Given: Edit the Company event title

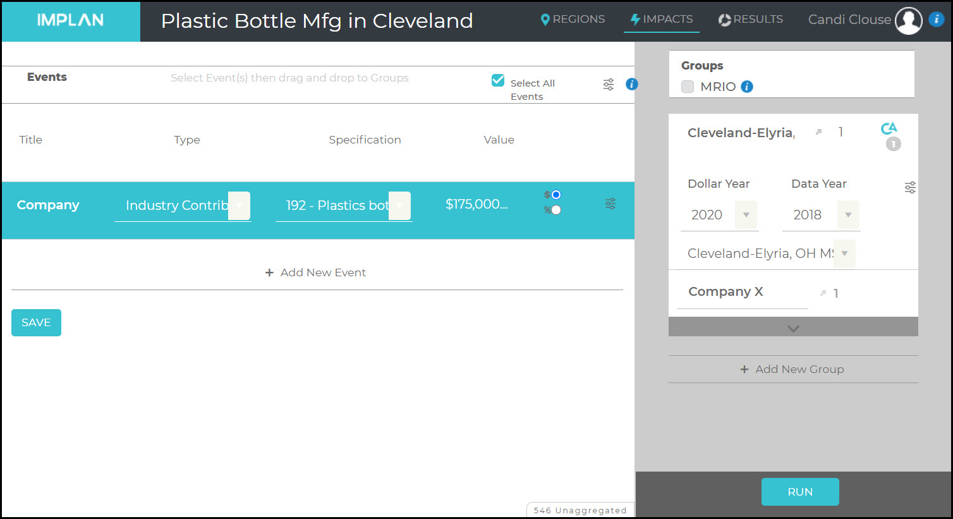Looking at the screenshot, I should click(x=48, y=205).
